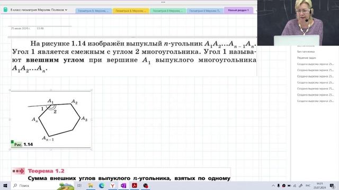Select the purple 'Новый раздел 1' tab

pyautogui.click(x=238, y=11)
